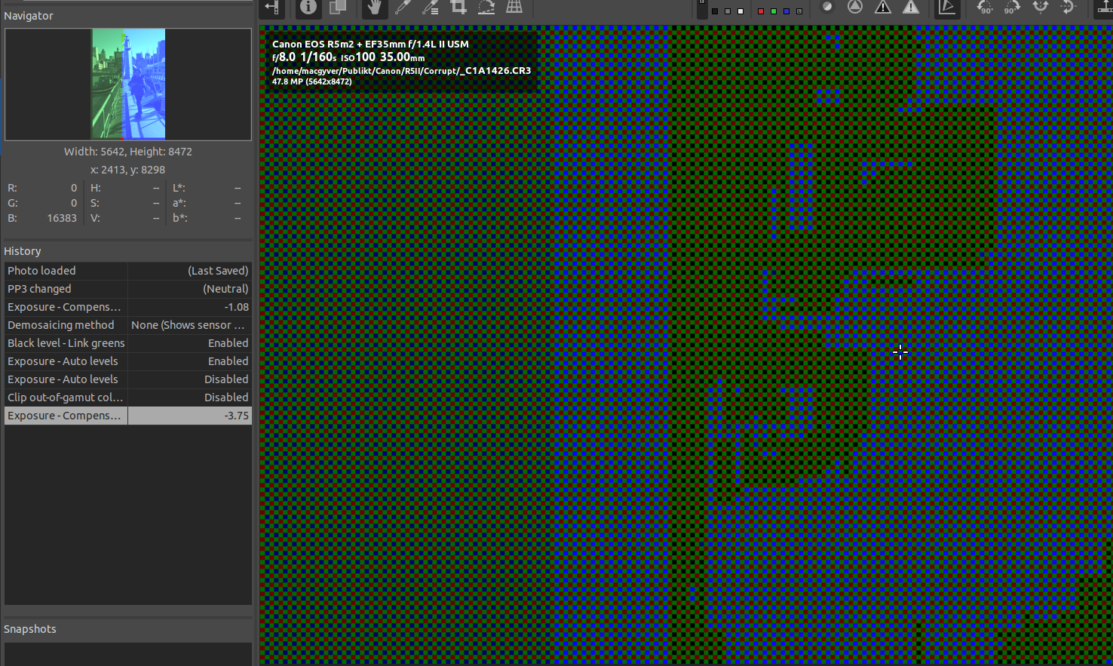The image size is (1113, 666).
Task: Toggle the soft-proofing indicator
Action: point(826,10)
